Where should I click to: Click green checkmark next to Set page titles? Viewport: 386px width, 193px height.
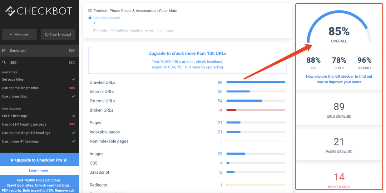tap(74, 79)
